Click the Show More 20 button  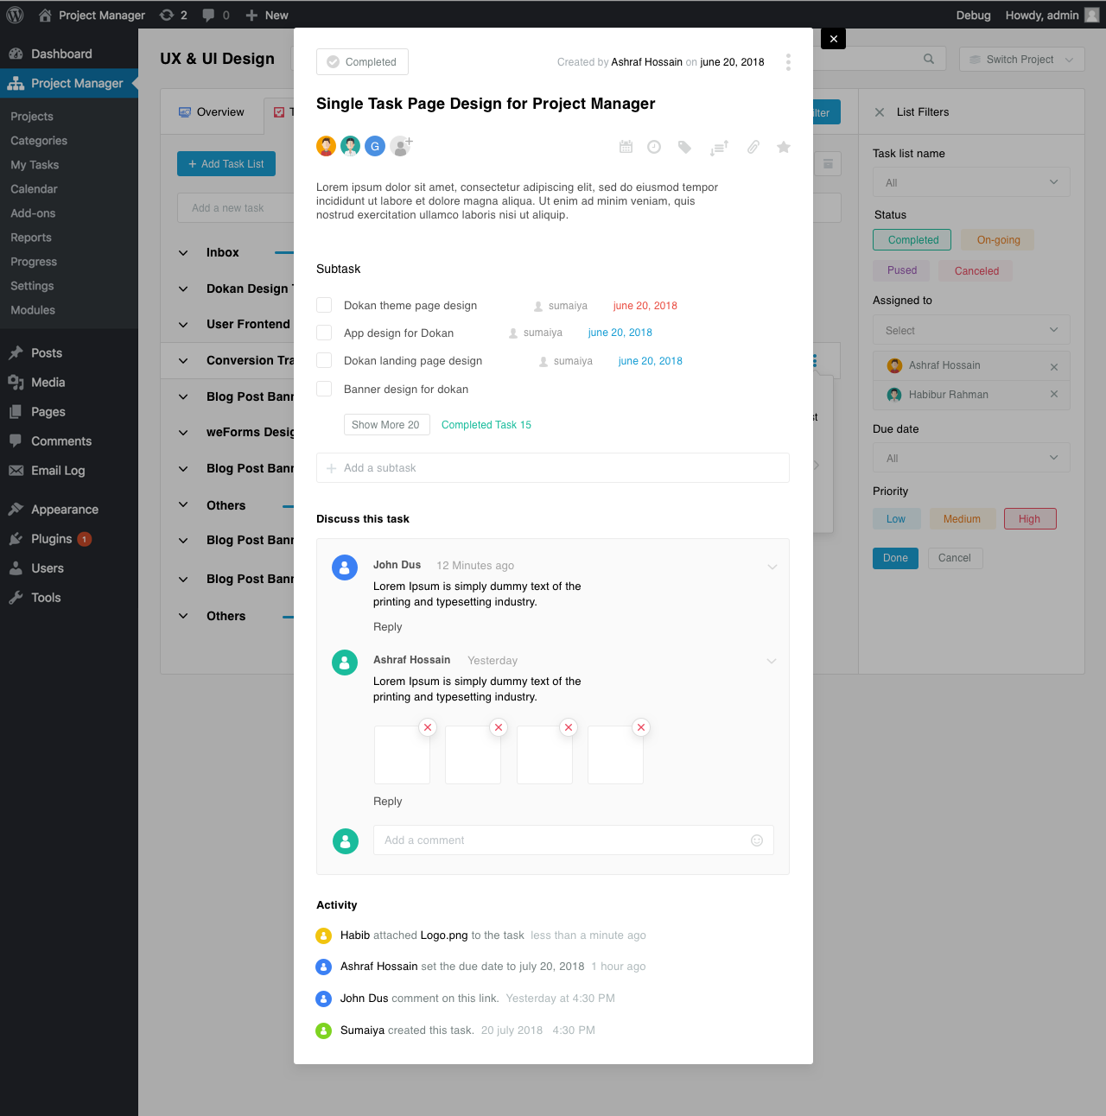coord(386,424)
